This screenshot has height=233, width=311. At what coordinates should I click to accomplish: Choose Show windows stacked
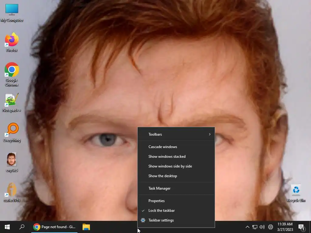(176, 157)
